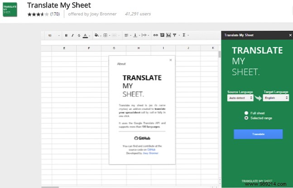The width and height of the screenshot is (293, 188).
Task: Open the text color picker
Action: pyautogui.click(x=85, y=35)
